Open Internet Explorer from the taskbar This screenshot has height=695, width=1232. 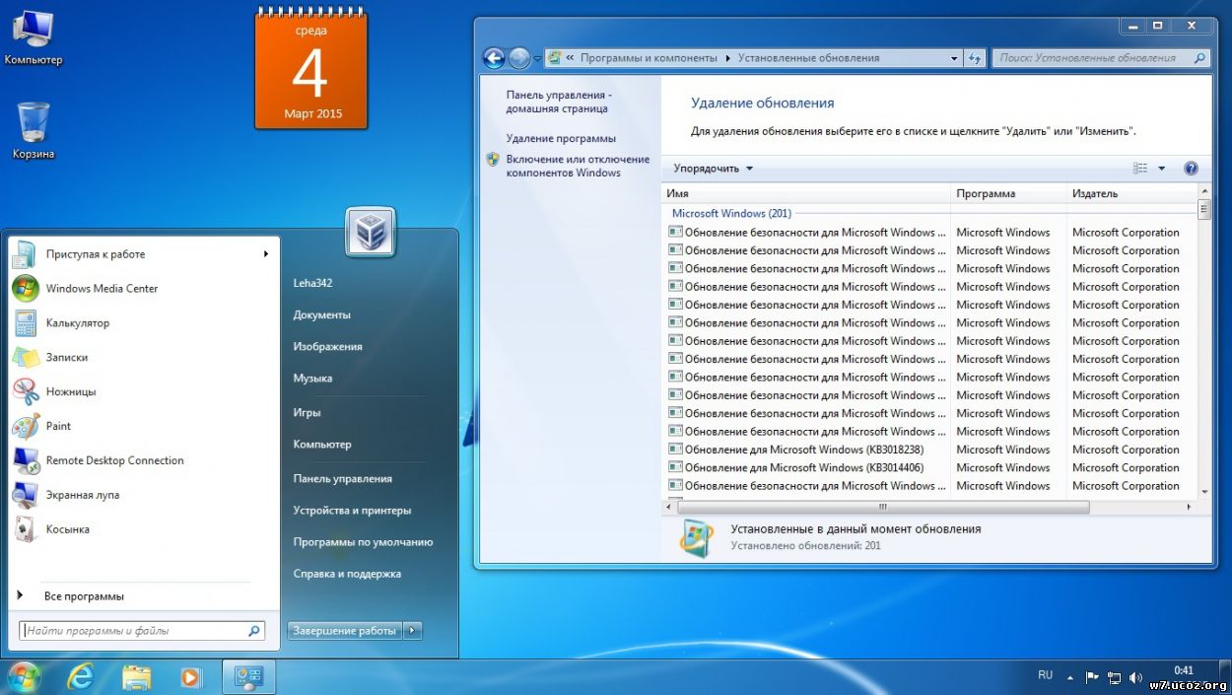pyautogui.click(x=81, y=677)
